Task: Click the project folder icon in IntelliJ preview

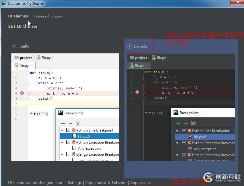Action: pyautogui.click(x=17, y=57)
